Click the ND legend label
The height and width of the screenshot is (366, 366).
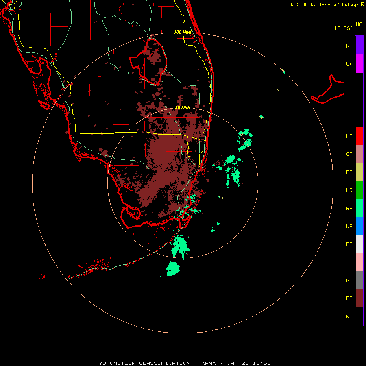(x=349, y=317)
